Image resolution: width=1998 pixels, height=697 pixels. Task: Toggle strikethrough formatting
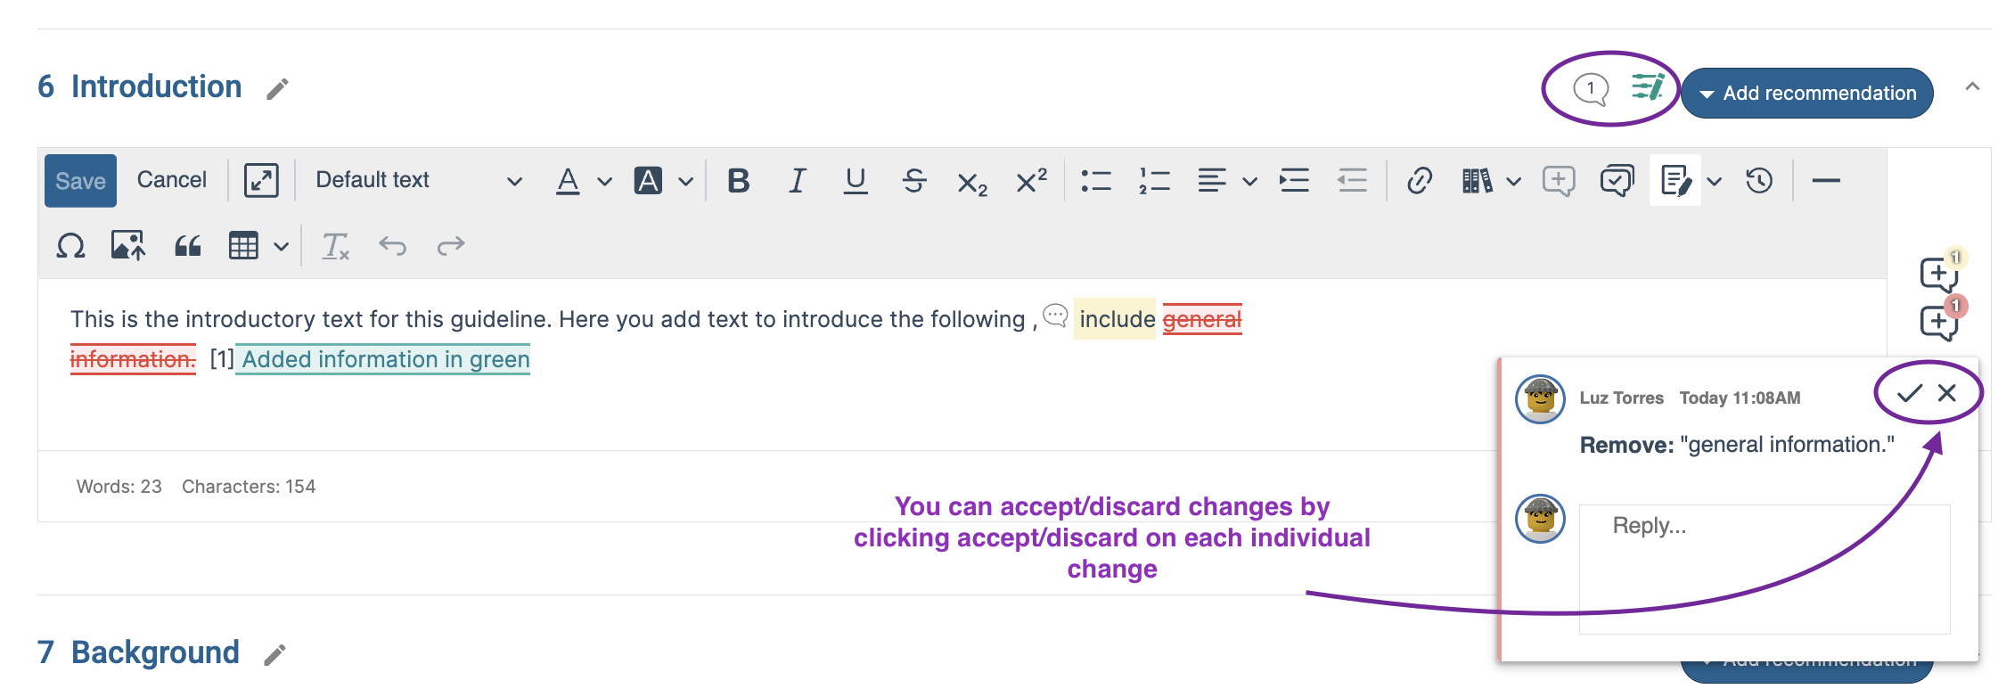914,181
